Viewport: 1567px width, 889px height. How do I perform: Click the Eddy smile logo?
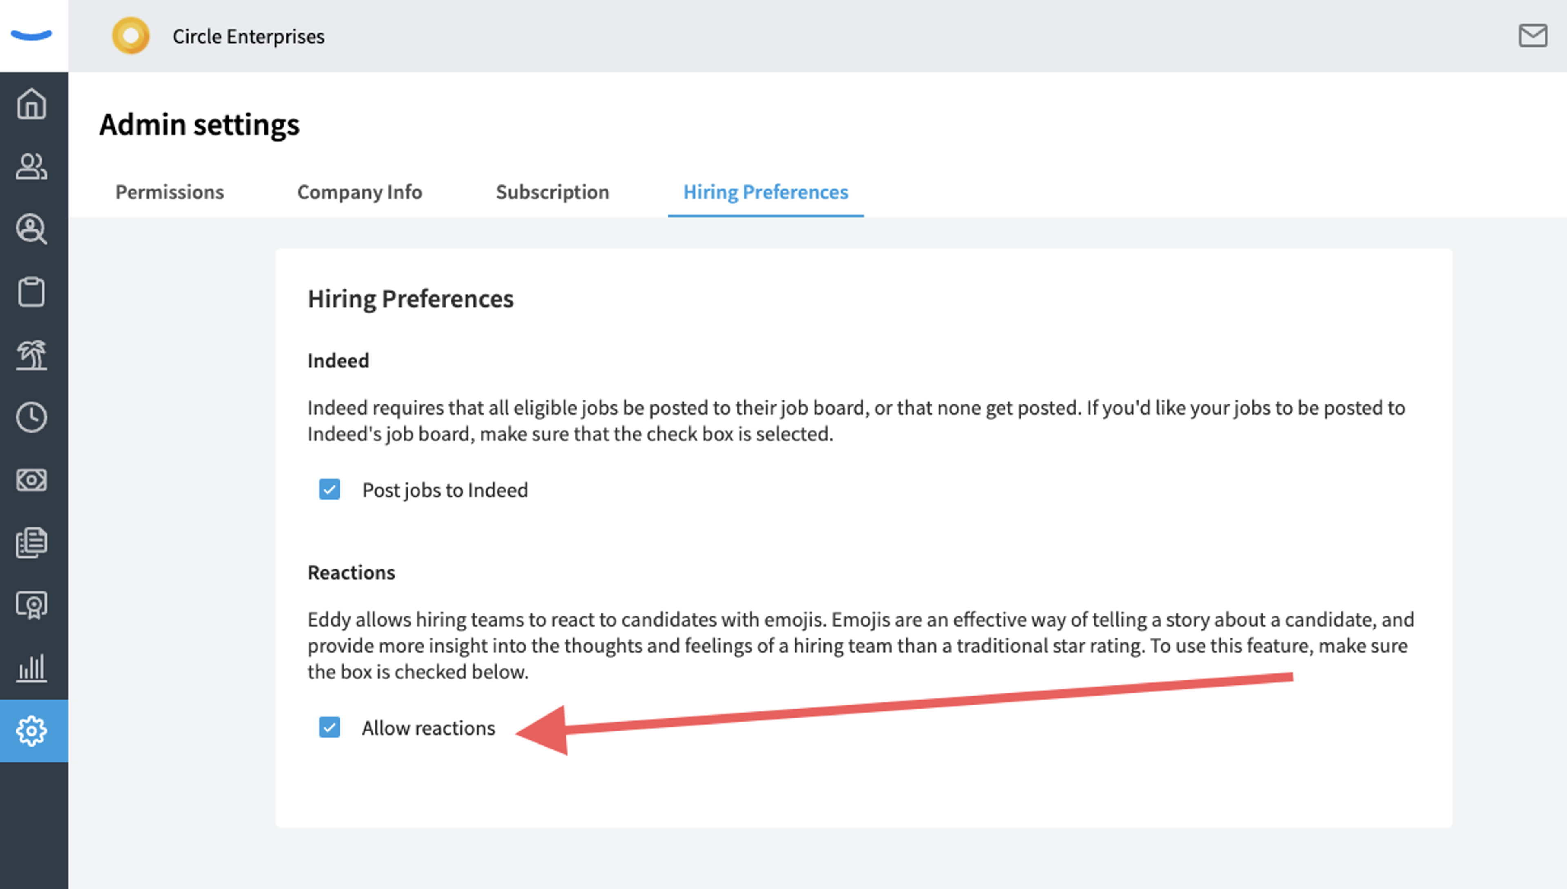tap(32, 36)
